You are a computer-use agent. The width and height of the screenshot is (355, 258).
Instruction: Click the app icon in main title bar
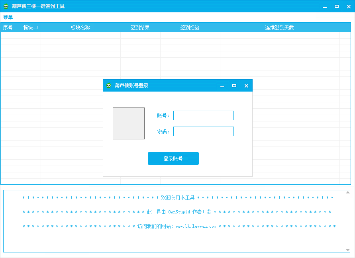click(6, 6)
